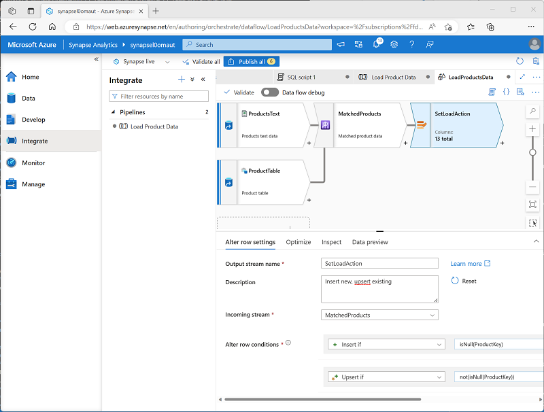
Task: Add transformation after ProductTable source
Action: [309, 200]
